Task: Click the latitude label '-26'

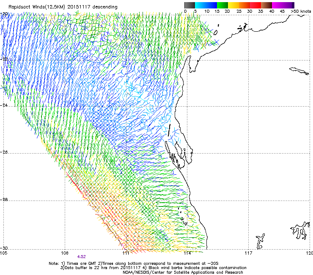Action: [4, 152]
